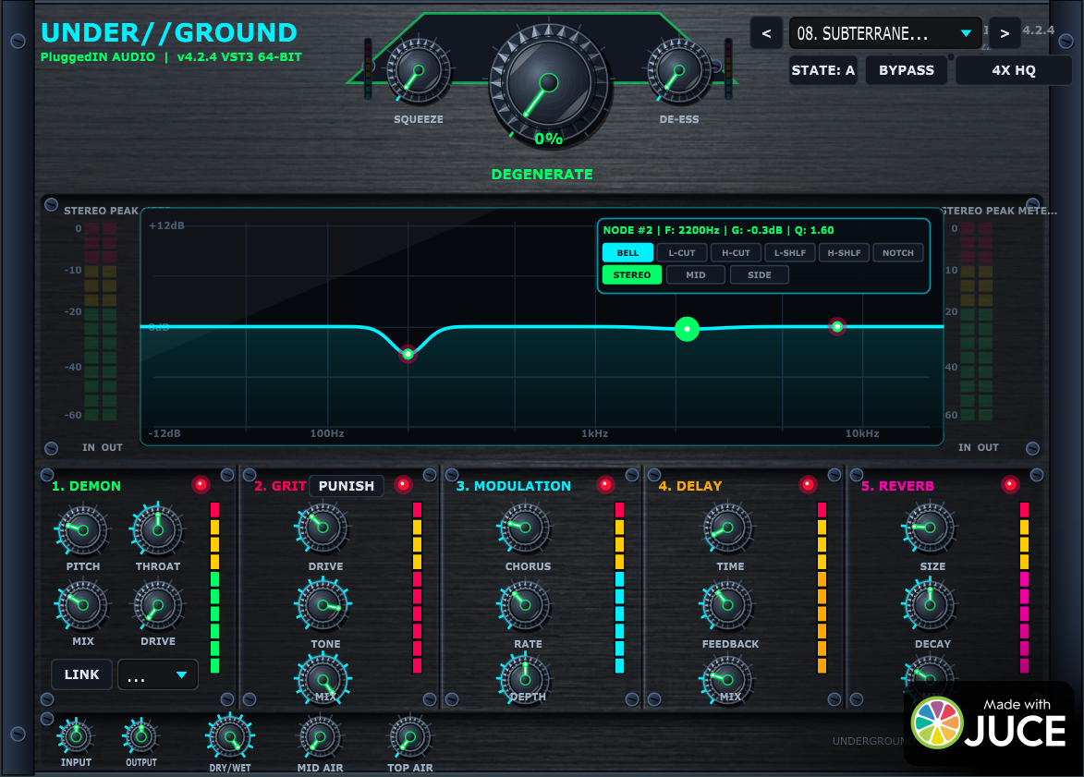Screen dimensions: 1084x777
Task: Click the 4X HQ oversampling button
Action: 1014,70
